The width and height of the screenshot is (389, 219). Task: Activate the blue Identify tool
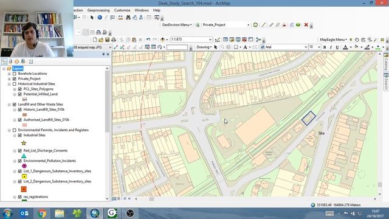100,18
